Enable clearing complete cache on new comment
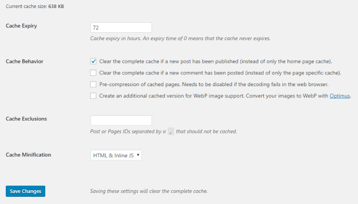 93,73
